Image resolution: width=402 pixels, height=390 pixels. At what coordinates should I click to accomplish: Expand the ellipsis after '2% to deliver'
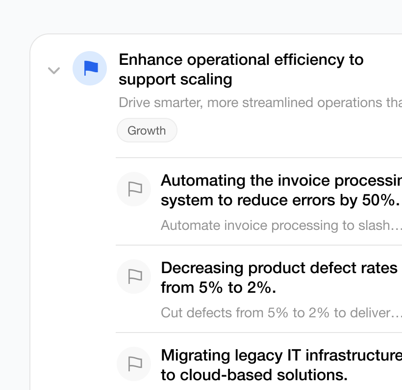click(397, 314)
